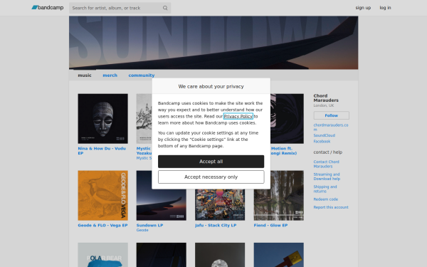
Task: Open the dark swirl album cover beside the dialog
Action: pos(287,118)
